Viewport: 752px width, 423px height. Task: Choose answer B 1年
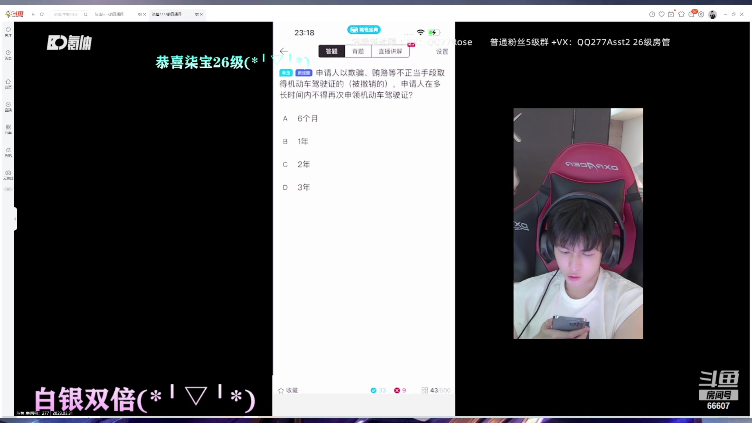point(363,141)
